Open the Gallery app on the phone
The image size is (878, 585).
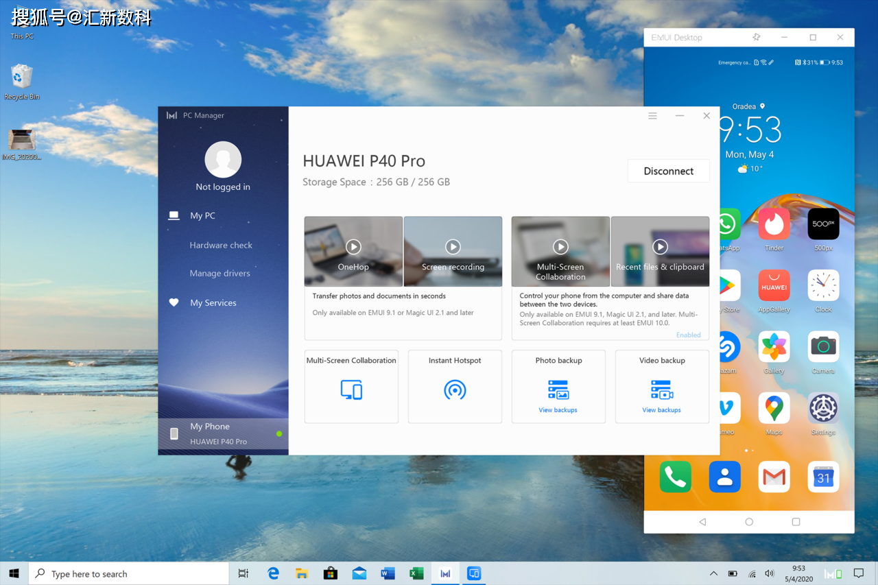(x=774, y=347)
